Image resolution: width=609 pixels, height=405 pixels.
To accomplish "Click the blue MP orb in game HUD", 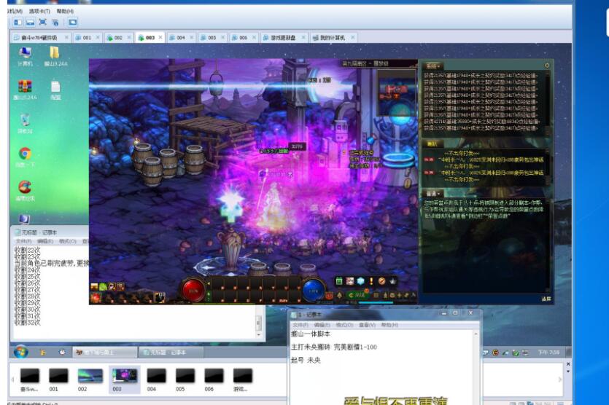I will 314,291.
